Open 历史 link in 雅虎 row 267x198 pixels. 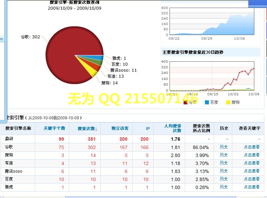(224, 187)
